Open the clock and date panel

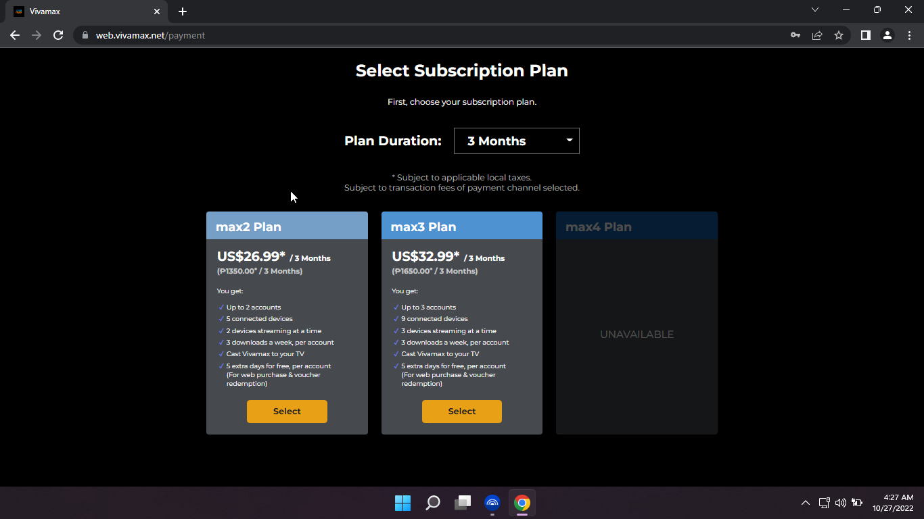(893, 503)
